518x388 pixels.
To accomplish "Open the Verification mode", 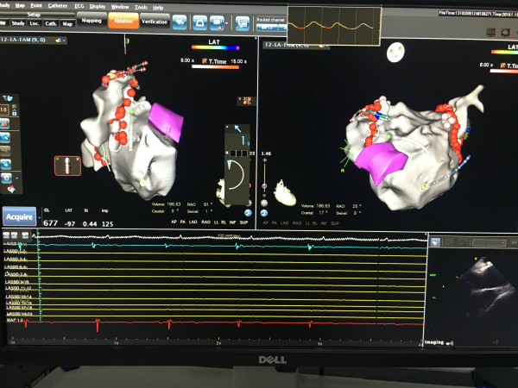I will [x=155, y=20].
